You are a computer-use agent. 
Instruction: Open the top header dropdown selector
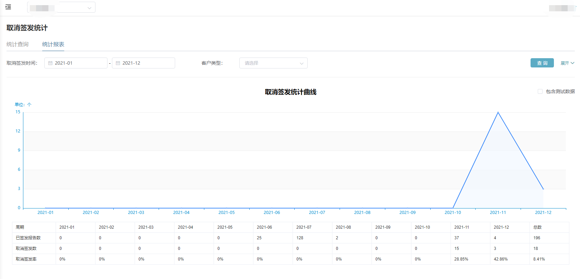coord(61,7)
